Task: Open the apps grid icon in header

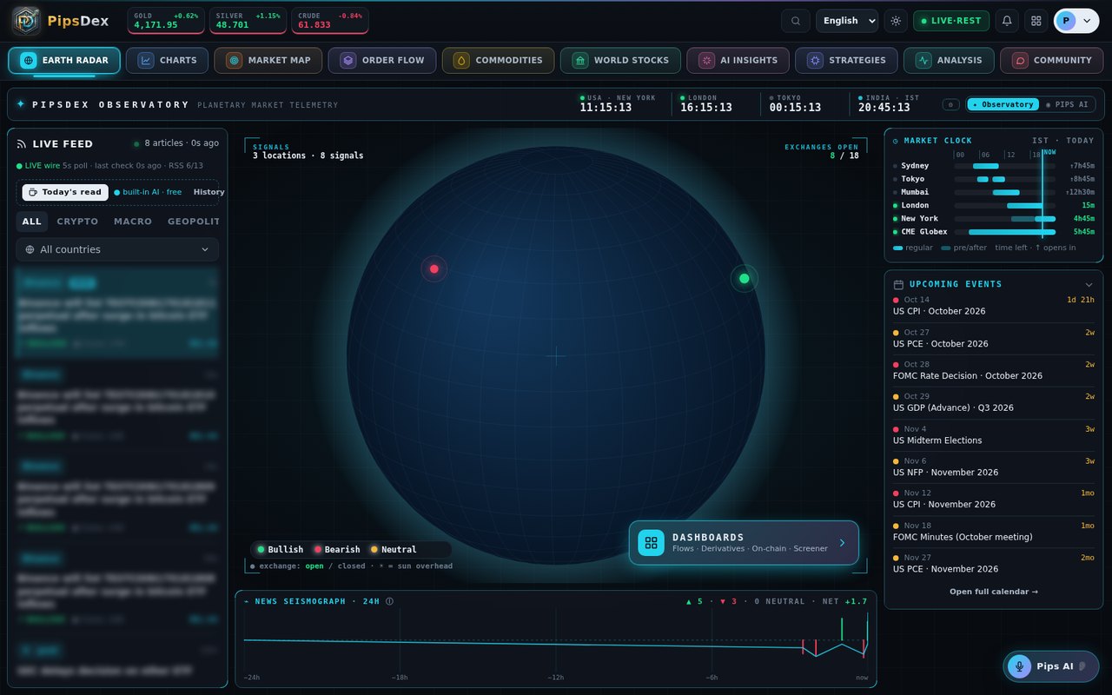Action: pos(1036,21)
